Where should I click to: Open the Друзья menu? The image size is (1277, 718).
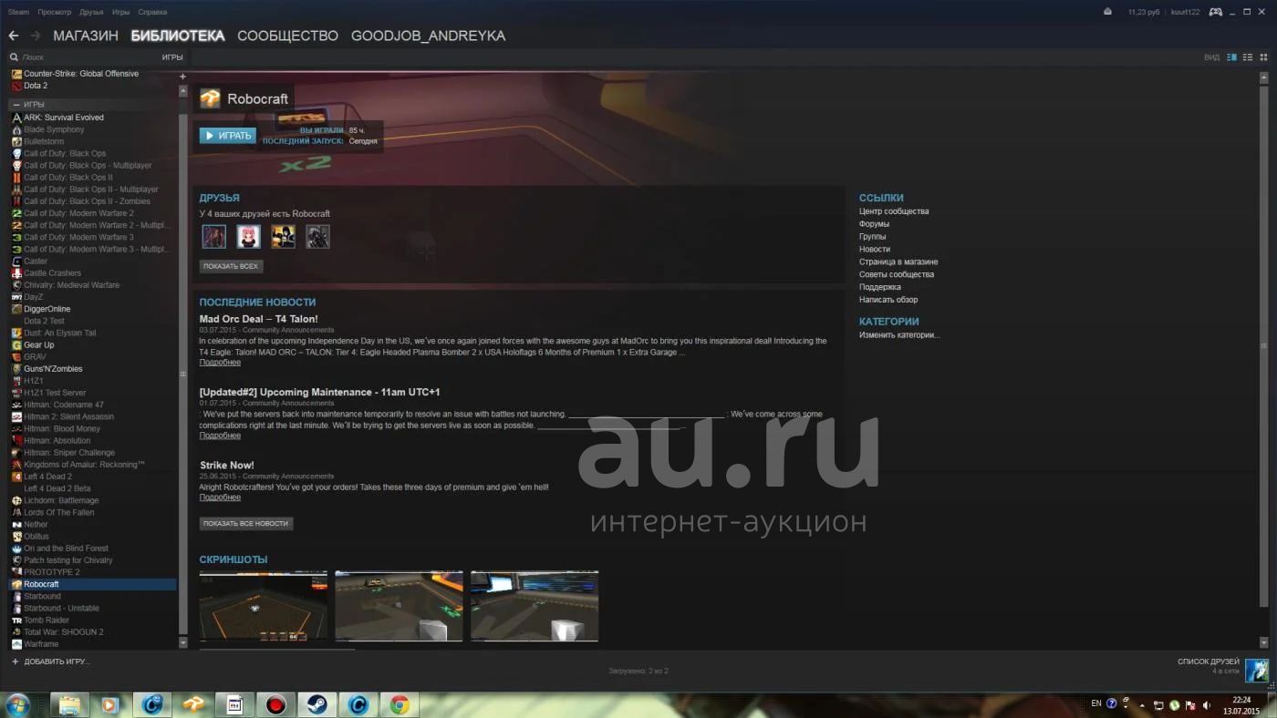[91, 12]
